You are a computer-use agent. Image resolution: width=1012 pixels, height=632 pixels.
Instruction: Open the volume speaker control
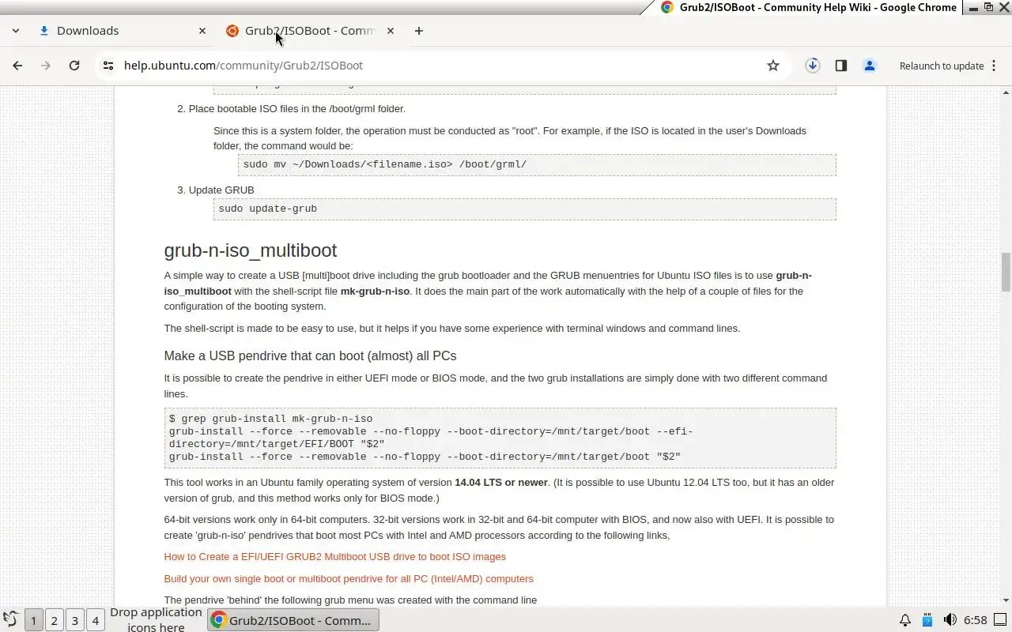(950, 620)
